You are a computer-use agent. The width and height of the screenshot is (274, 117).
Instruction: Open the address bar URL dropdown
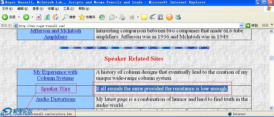click(x=241, y=26)
